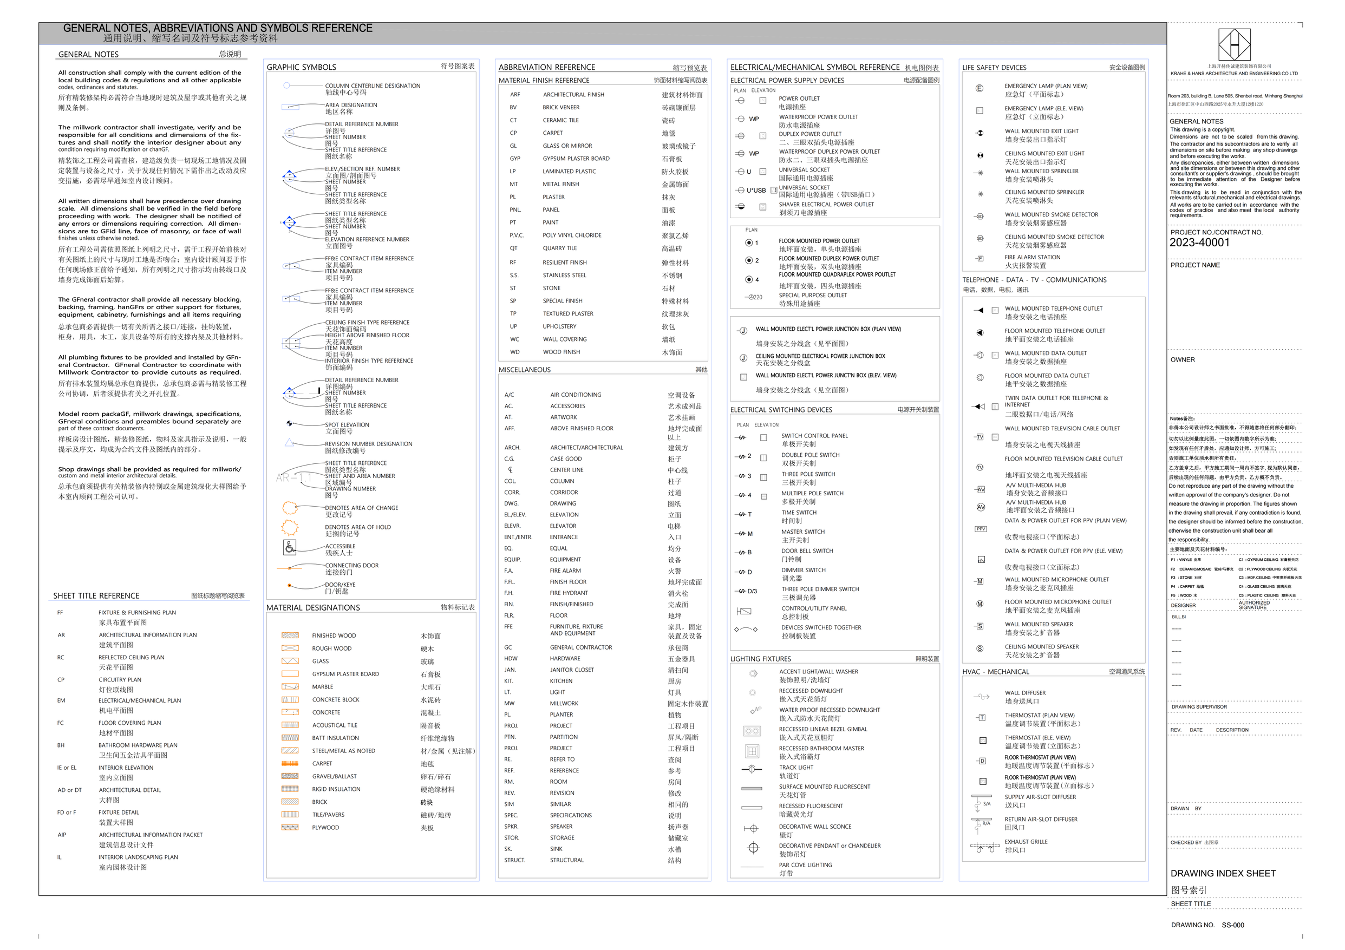Viewport: 1345px width, 950px height.
Task: Click the ceiling mounted sprinkler symbol
Action: pos(980,194)
